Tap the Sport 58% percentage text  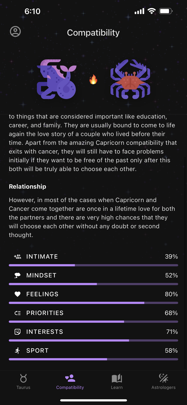click(171, 350)
